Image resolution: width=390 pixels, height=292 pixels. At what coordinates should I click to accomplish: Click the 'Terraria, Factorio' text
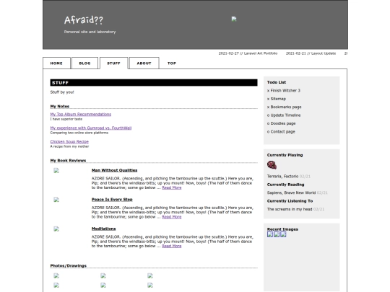(x=282, y=177)
